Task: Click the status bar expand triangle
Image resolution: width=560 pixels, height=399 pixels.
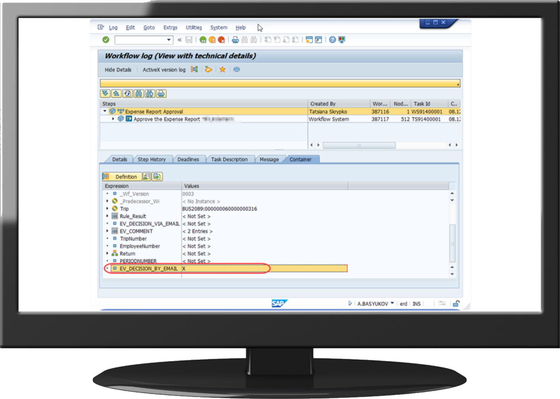Action: coord(350,303)
